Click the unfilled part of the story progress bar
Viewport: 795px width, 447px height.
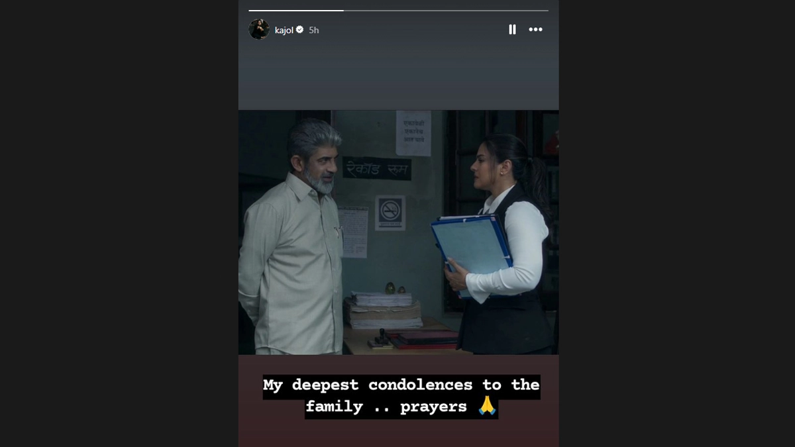click(446, 11)
